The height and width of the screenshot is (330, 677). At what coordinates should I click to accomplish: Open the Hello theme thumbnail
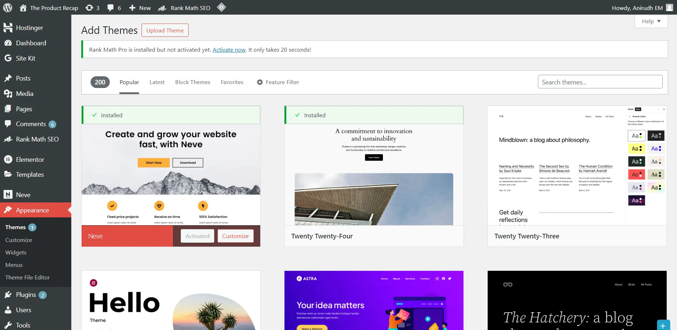tap(171, 300)
